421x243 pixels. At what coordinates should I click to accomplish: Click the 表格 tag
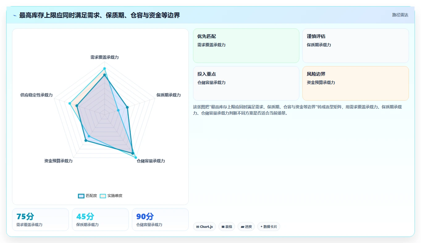[x=227, y=227]
